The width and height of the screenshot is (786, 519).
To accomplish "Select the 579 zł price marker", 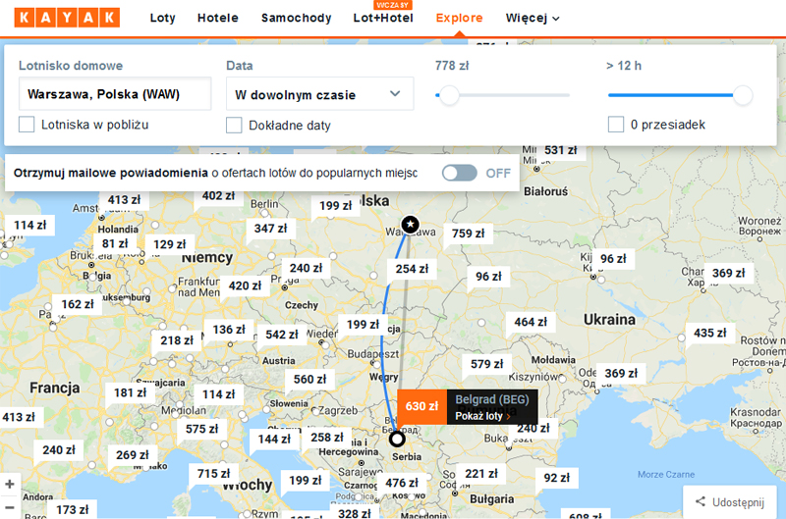I will 486,364.
